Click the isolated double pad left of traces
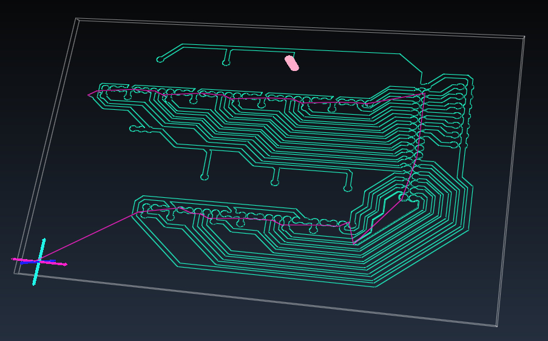Image resolution: width=548 pixels, height=341 pixels. 141,129
